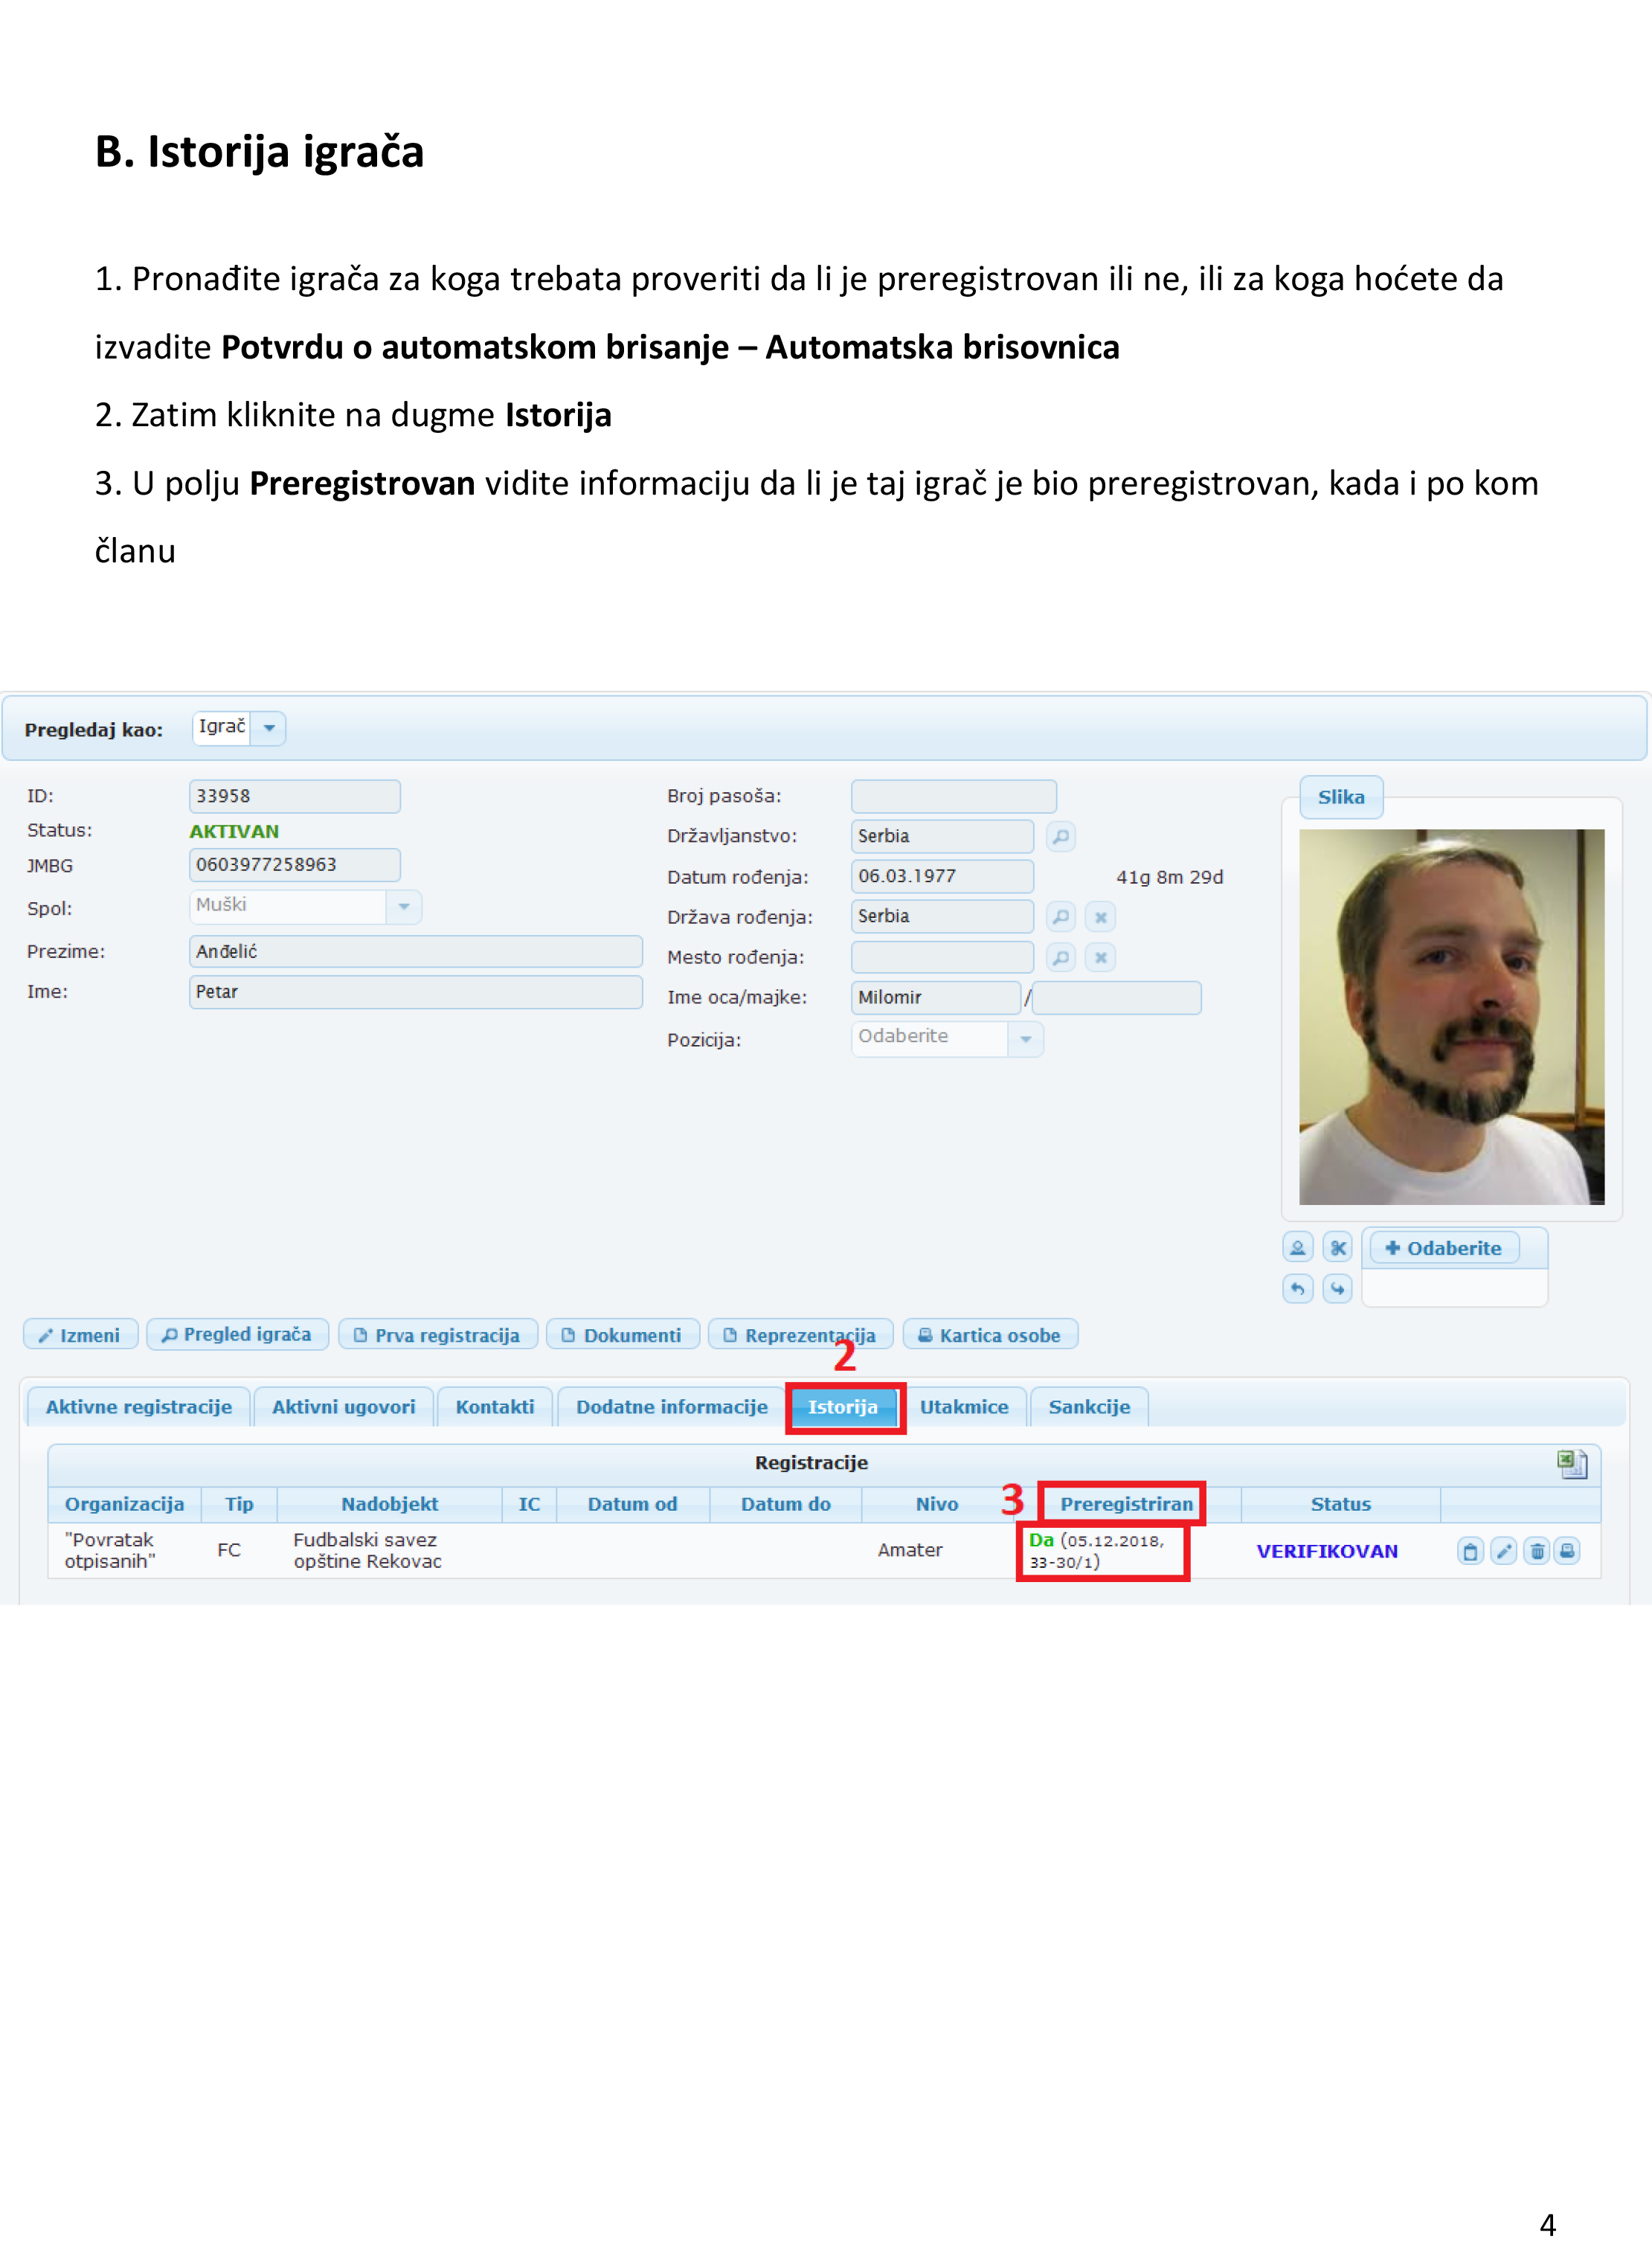Click the Kartica osobe button
This screenshot has width=1652, height=2253.
point(989,1335)
